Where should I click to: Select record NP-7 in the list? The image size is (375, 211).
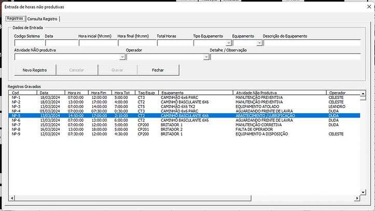pos(184,125)
